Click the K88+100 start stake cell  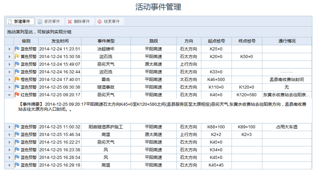tap(216, 127)
